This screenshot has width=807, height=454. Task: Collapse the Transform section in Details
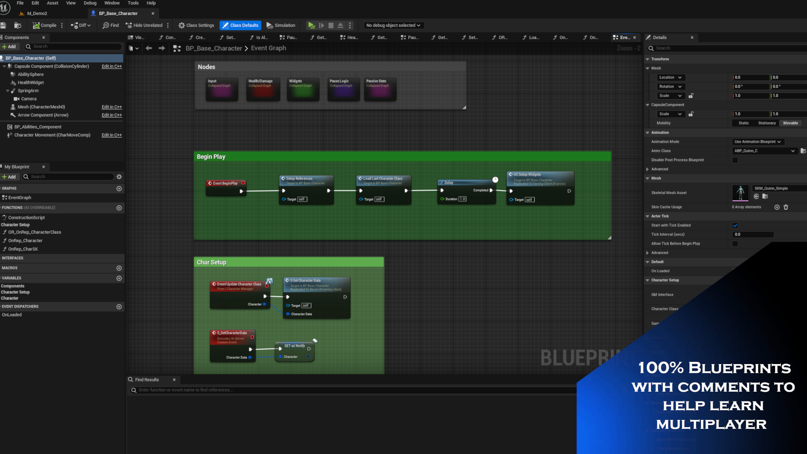(648, 59)
